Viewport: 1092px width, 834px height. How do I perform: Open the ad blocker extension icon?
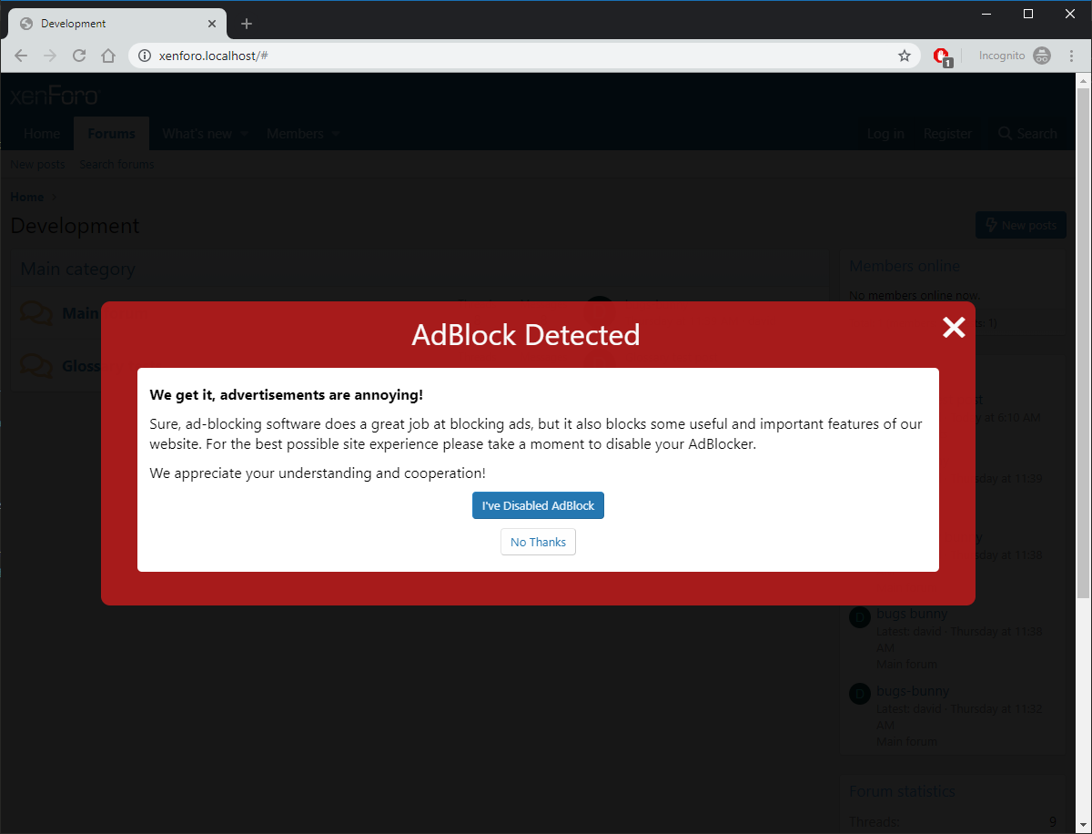942,56
